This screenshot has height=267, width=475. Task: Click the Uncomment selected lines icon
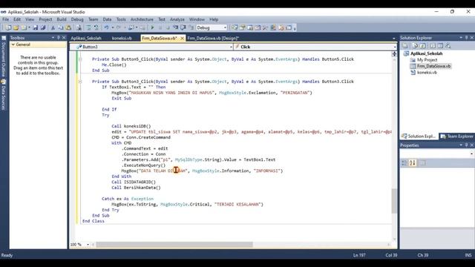96,27
